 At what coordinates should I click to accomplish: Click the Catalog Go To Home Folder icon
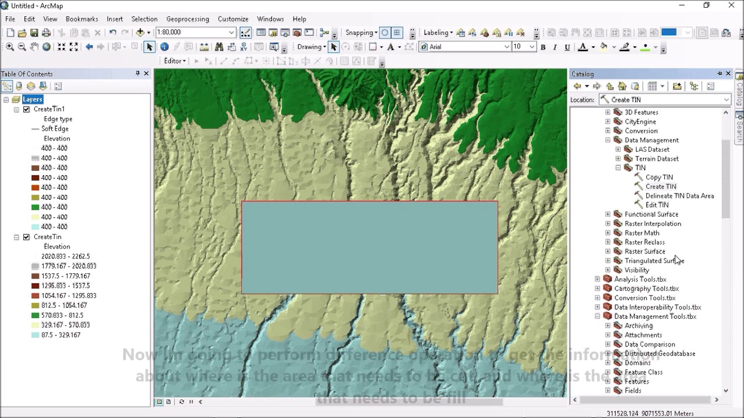tap(623, 87)
